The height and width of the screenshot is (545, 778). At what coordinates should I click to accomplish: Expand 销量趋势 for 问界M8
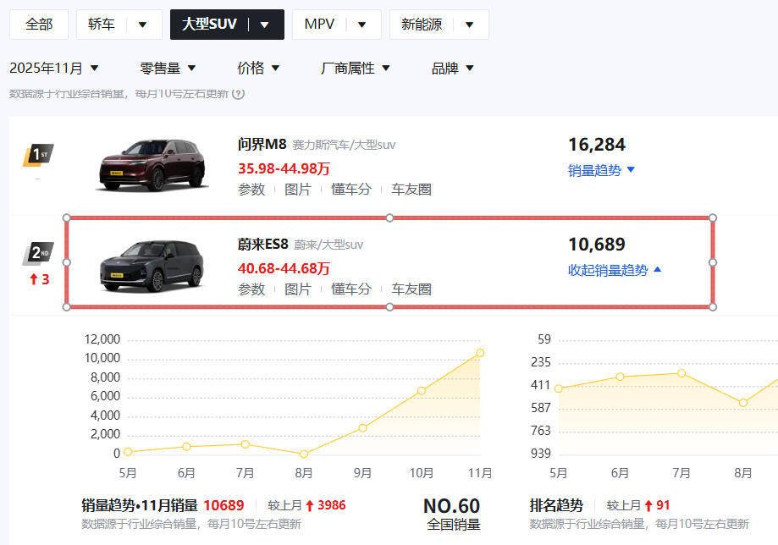[600, 170]
